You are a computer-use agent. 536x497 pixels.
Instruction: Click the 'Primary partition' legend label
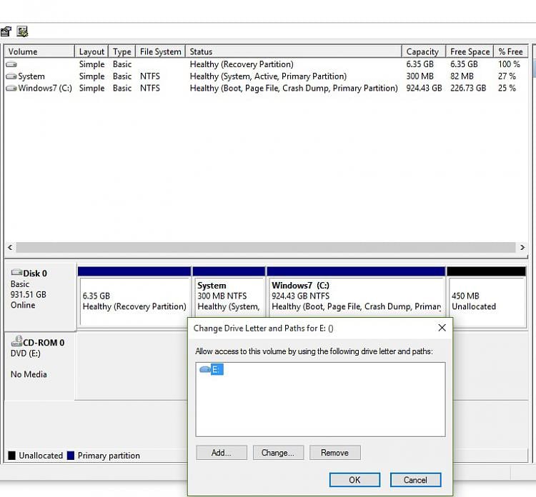(109, 456)
